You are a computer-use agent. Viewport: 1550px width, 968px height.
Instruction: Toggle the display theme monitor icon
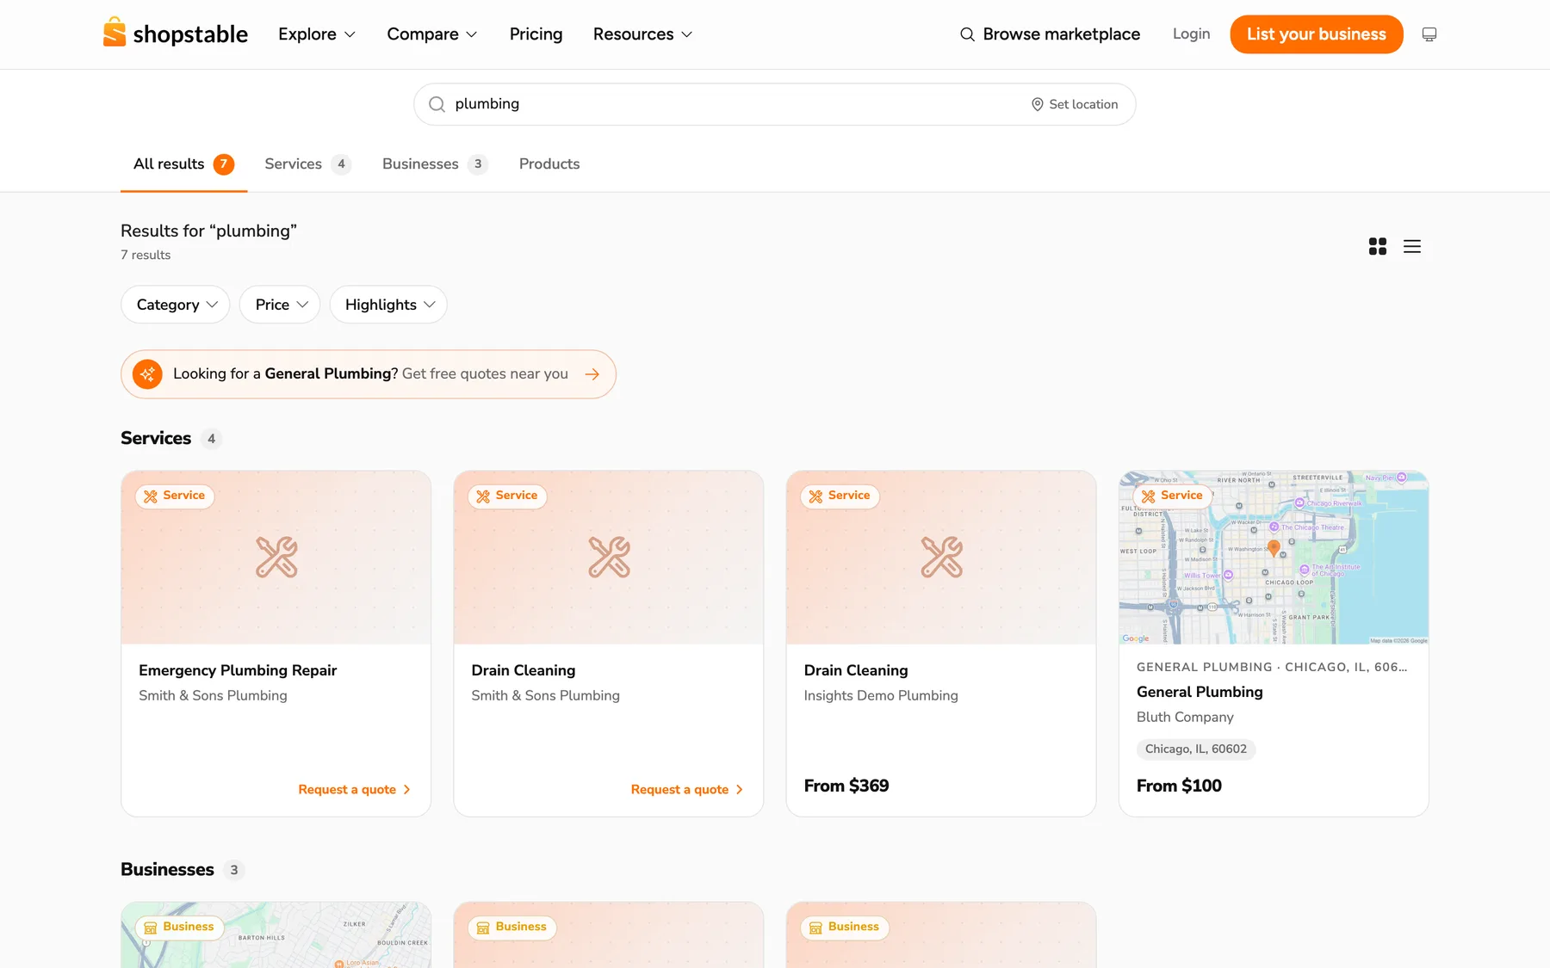pyautogui.click(x=1429, y=34)
